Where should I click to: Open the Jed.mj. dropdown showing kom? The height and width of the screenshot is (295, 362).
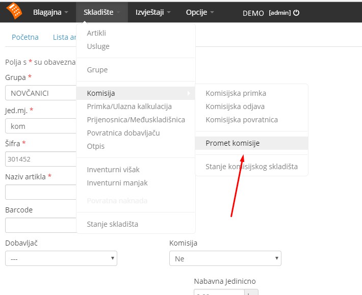41,126
